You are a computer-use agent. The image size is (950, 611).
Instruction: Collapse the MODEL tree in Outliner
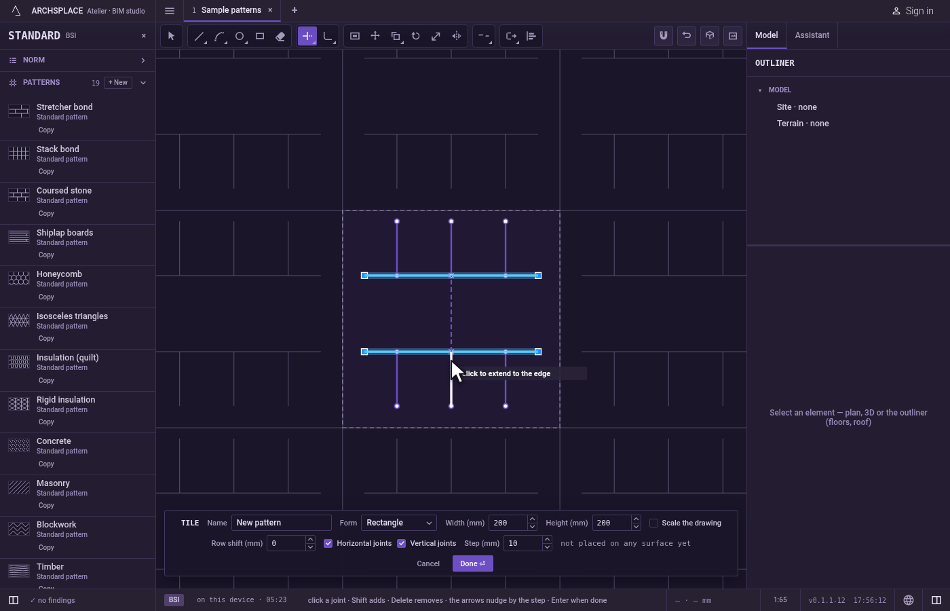760,90
